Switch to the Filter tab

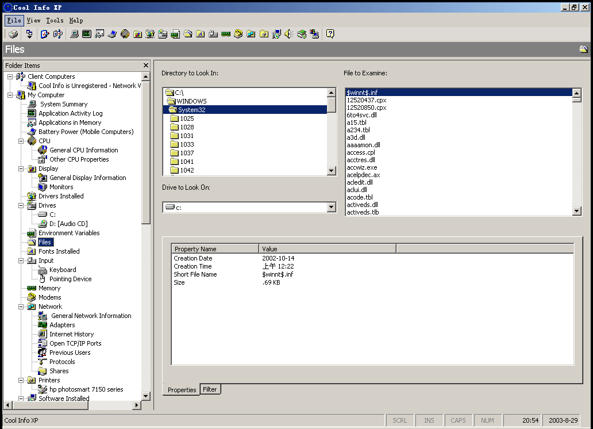pyautogui.click(x=210, y=389)
